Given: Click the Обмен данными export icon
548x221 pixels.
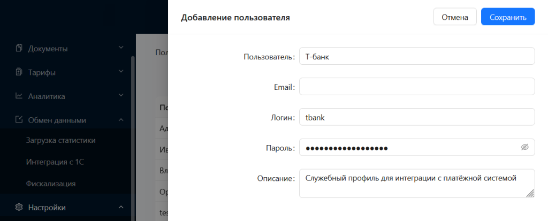Looking at the screenshot, I should [19, 119].
